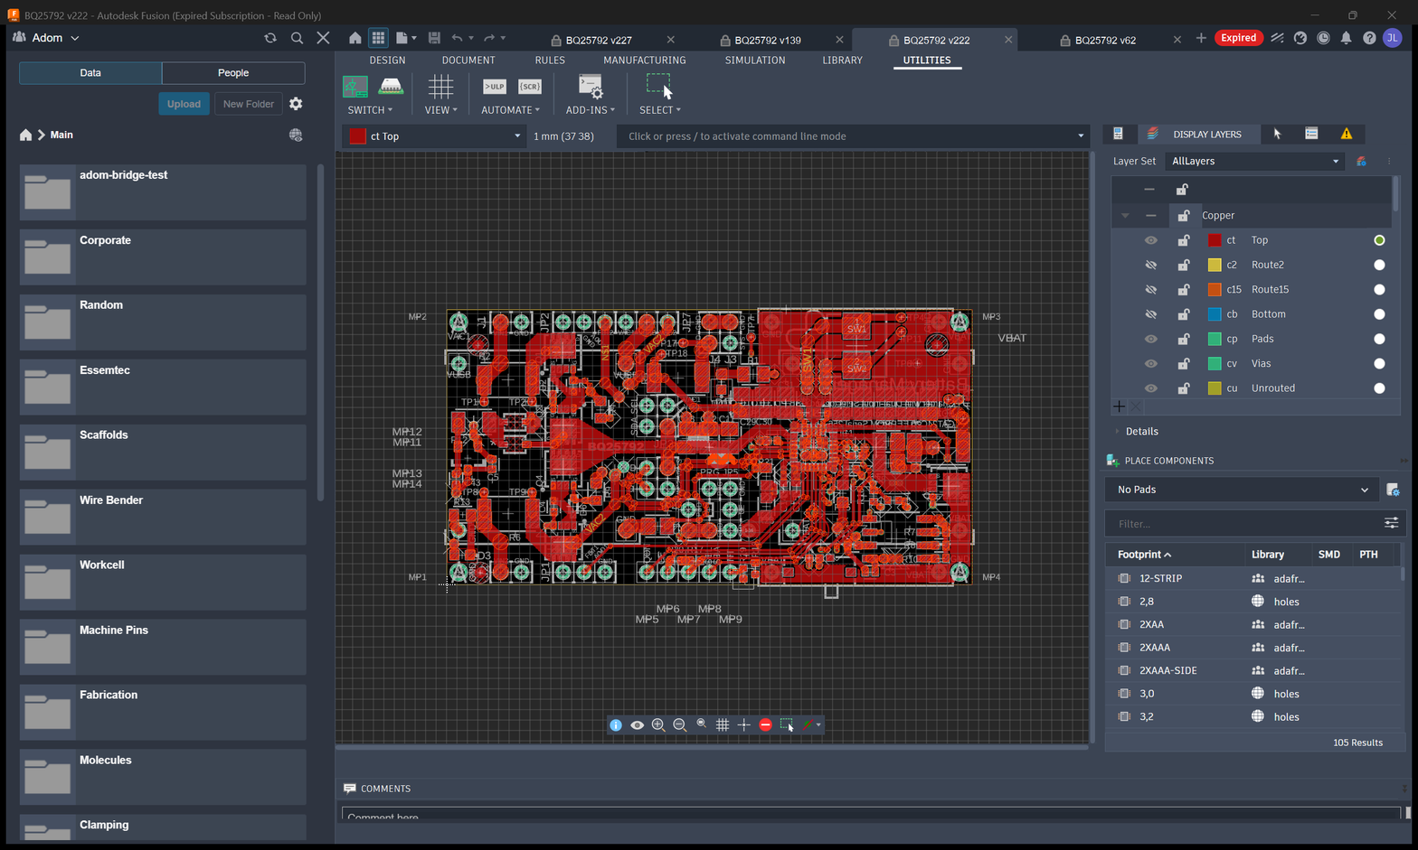Click the New Folder button
Viewport: 1418px width, 850px height.
pos(248,104)
